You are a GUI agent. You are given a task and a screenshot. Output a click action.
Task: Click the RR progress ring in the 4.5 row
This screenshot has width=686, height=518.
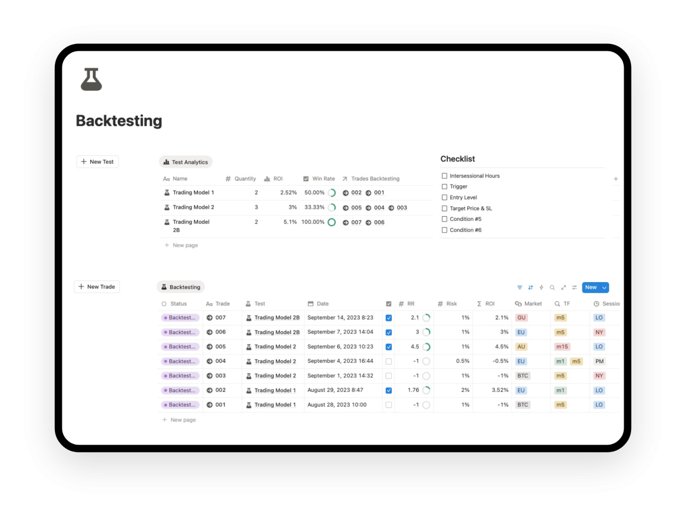coord(427,347)
